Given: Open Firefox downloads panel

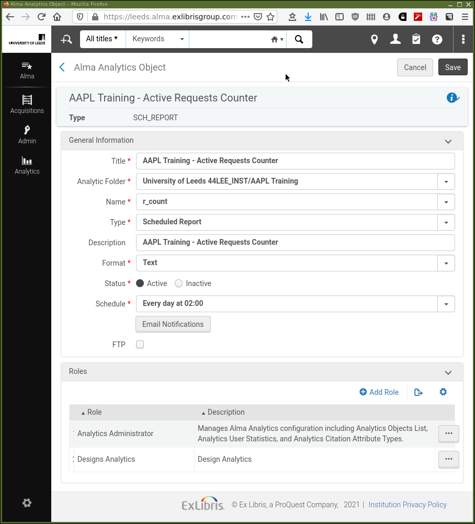Looking at the screenshot, I should click(x=308, y=17).
